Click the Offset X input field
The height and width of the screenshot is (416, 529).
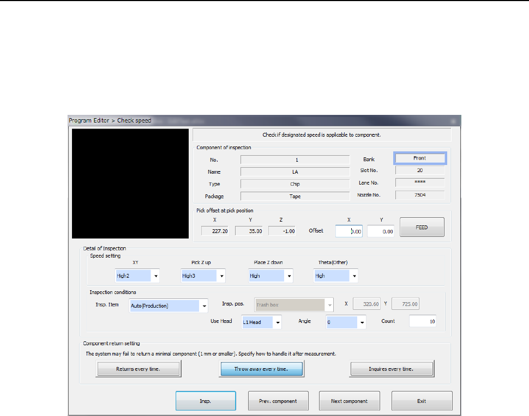point(349,231)
